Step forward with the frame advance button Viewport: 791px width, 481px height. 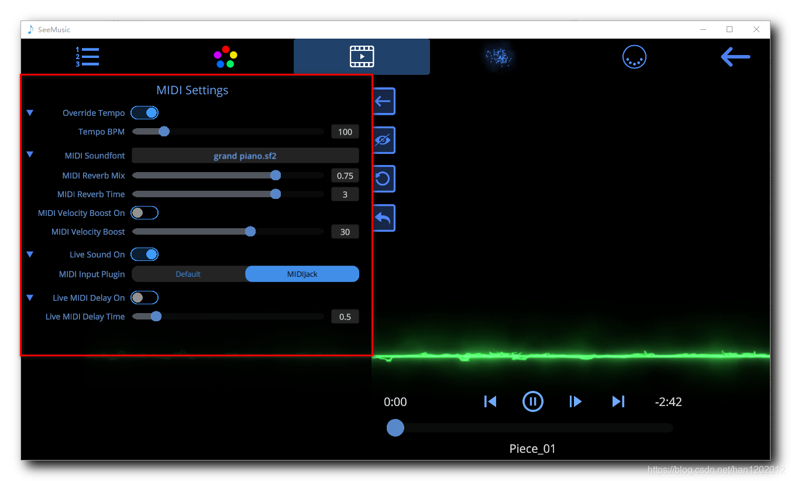576,401
